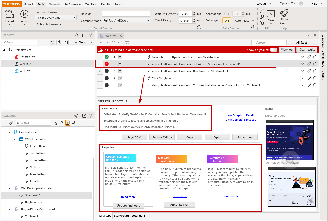328x221 pixels.
Task: Turn Annotations on via the OFF toggle
Action: [x=227, y=14]
